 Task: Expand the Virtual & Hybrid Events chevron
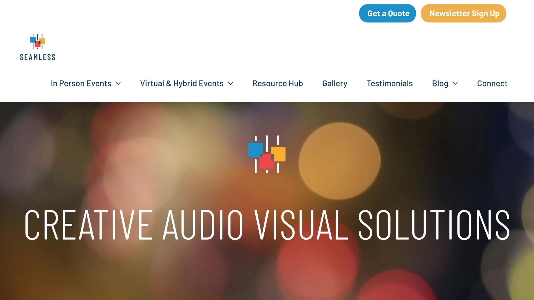231,84
